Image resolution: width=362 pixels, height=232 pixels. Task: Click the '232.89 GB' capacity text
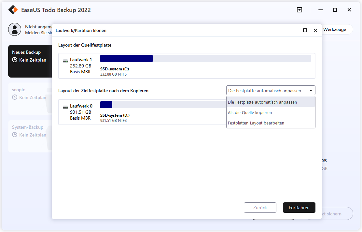coord(81,66)
